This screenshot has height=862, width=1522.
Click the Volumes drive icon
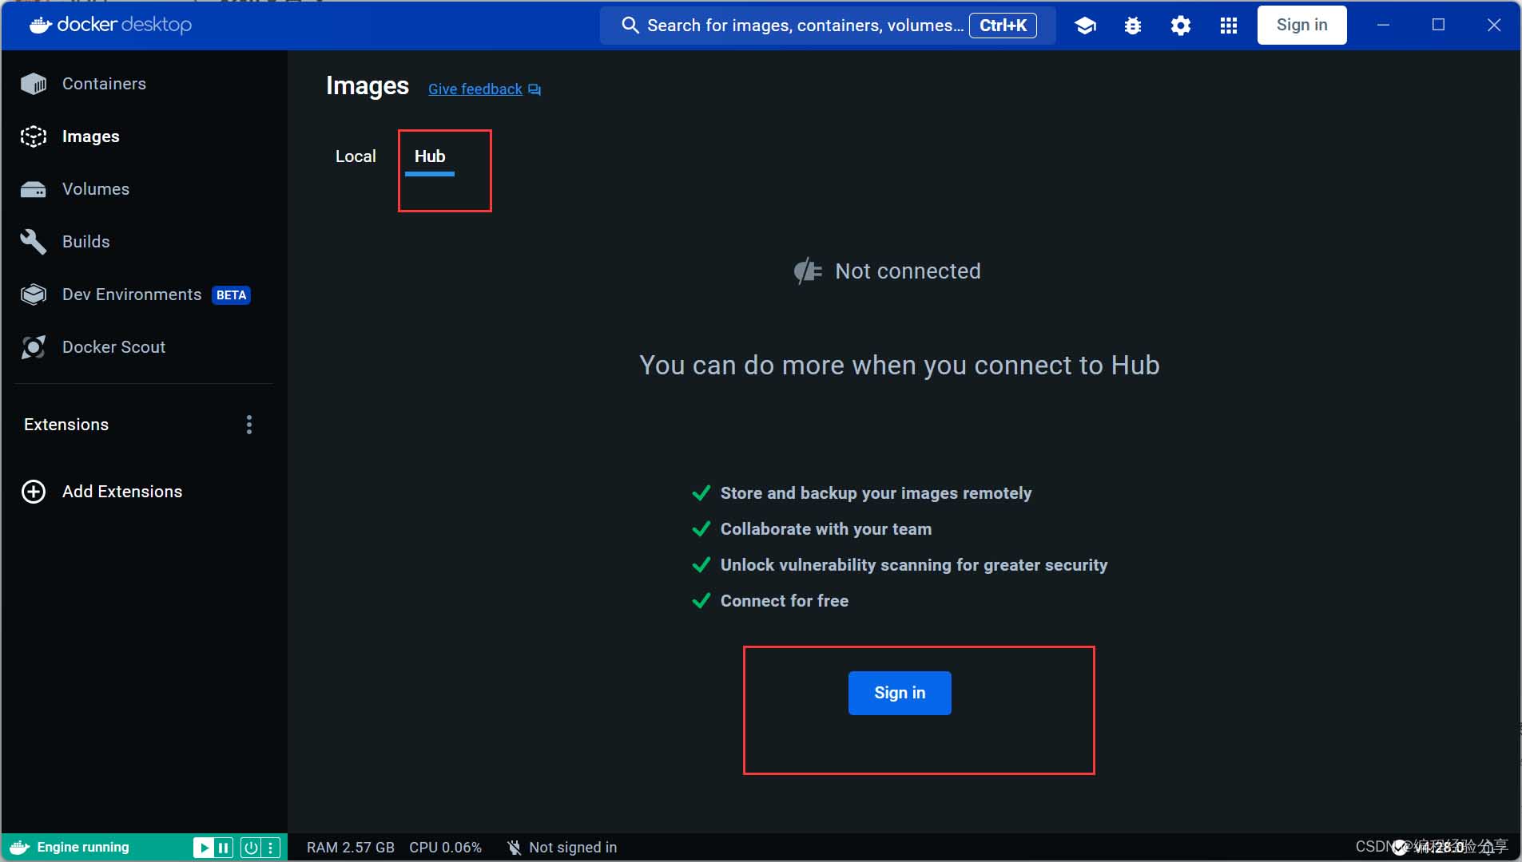point(34,189)
